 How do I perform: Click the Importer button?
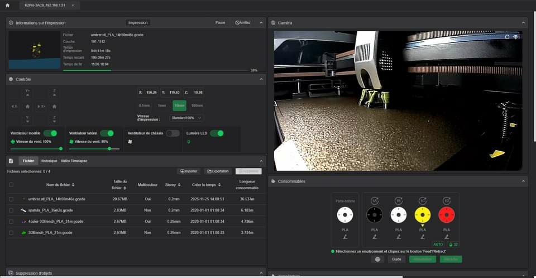[188, 171]
